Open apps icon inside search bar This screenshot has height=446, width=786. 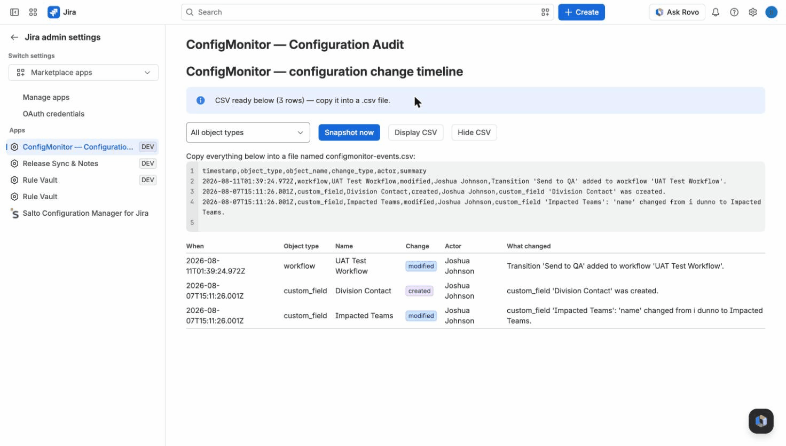point(545,12)
